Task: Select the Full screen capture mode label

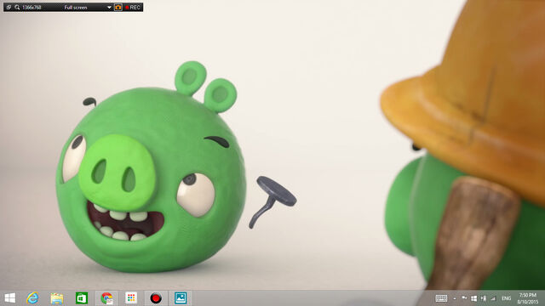Action: tap(76, 8)
